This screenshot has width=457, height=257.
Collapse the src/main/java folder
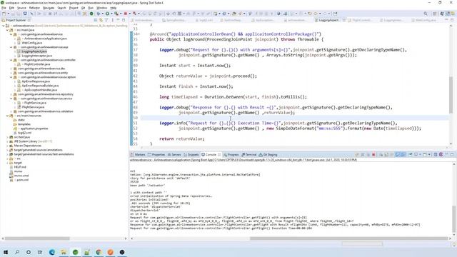coord(7,30)
